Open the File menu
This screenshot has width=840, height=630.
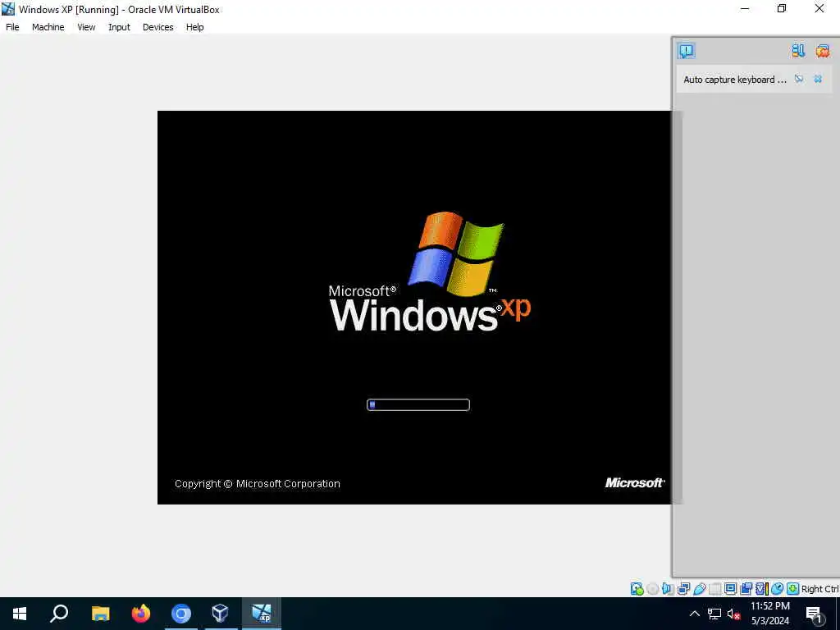[12, 27]
